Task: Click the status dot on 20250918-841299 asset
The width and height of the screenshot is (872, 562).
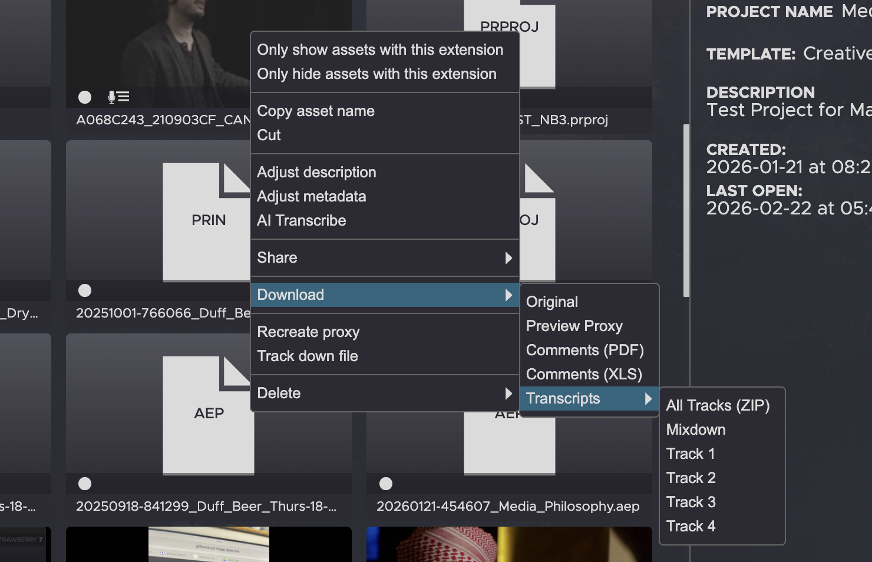Action: [85, 484]
